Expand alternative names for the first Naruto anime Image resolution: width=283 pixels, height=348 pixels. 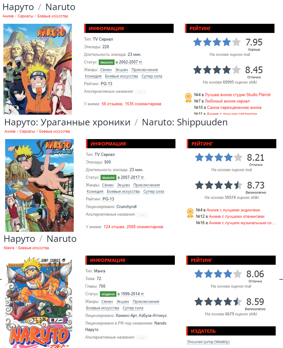[140, 92]
